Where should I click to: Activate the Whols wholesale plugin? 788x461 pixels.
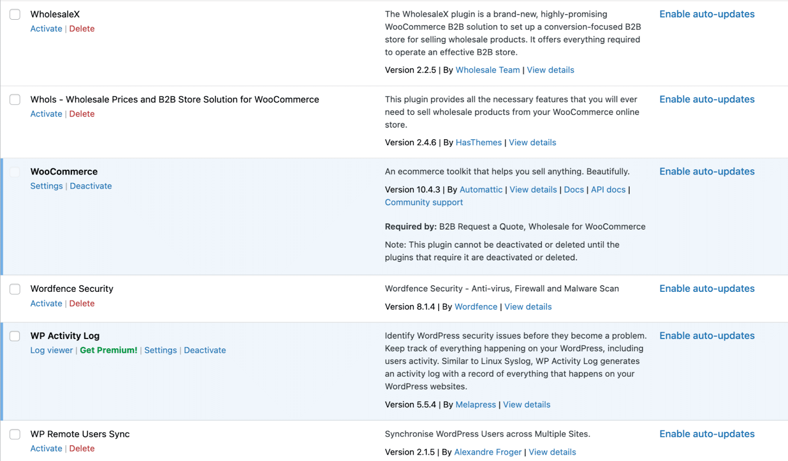pyautogui.click(x=46, y=114)
